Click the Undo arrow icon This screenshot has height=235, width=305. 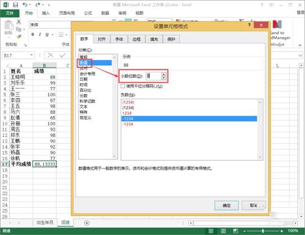point(25,4)
